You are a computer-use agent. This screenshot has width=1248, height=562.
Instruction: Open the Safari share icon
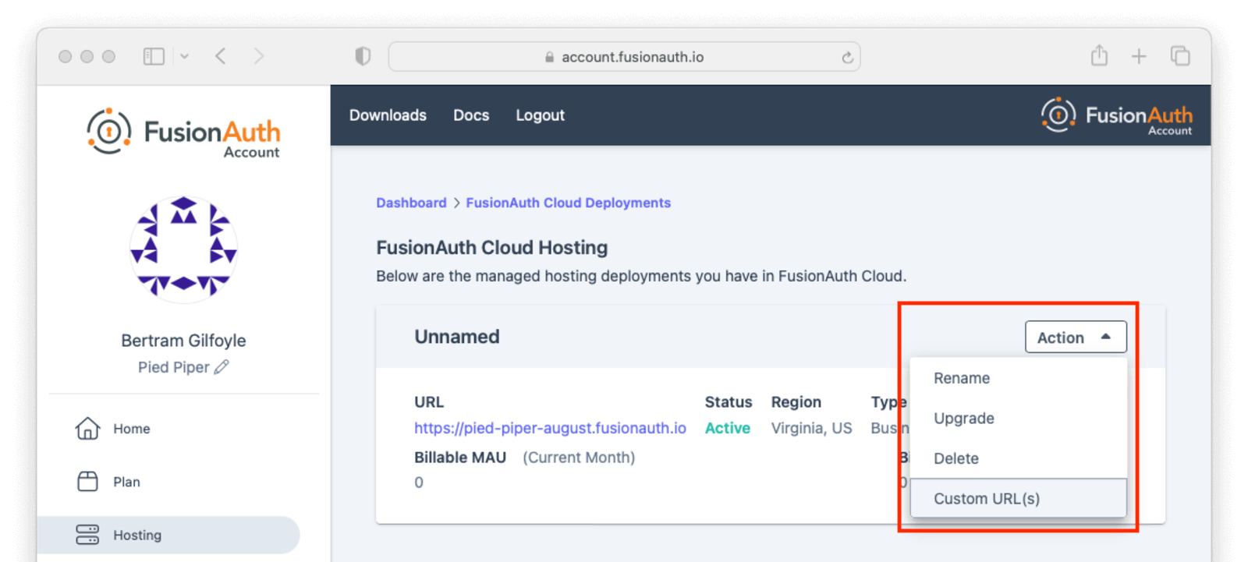point(1099,55)
